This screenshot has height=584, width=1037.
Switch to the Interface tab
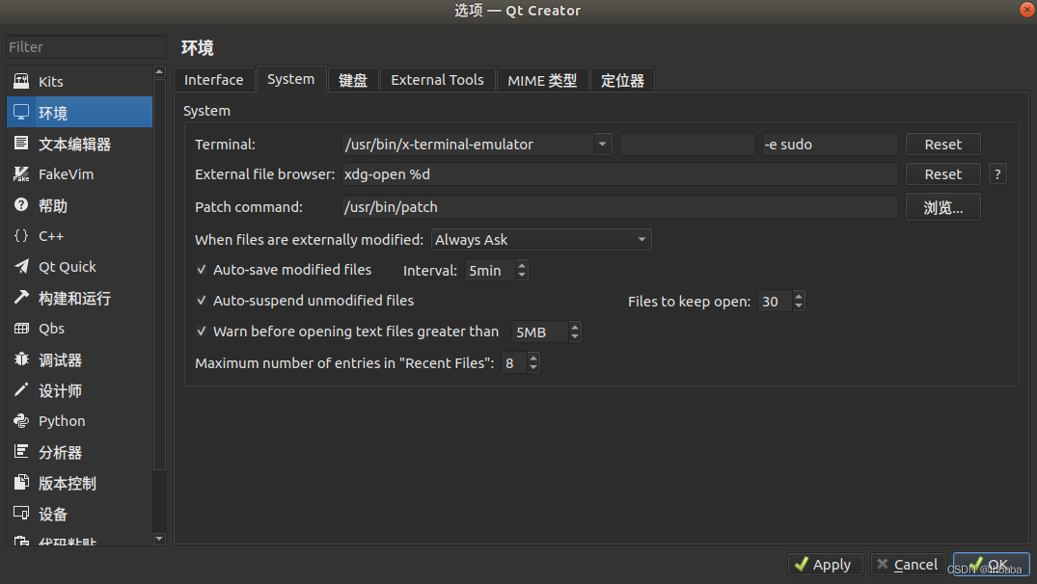tap(213, 80)
